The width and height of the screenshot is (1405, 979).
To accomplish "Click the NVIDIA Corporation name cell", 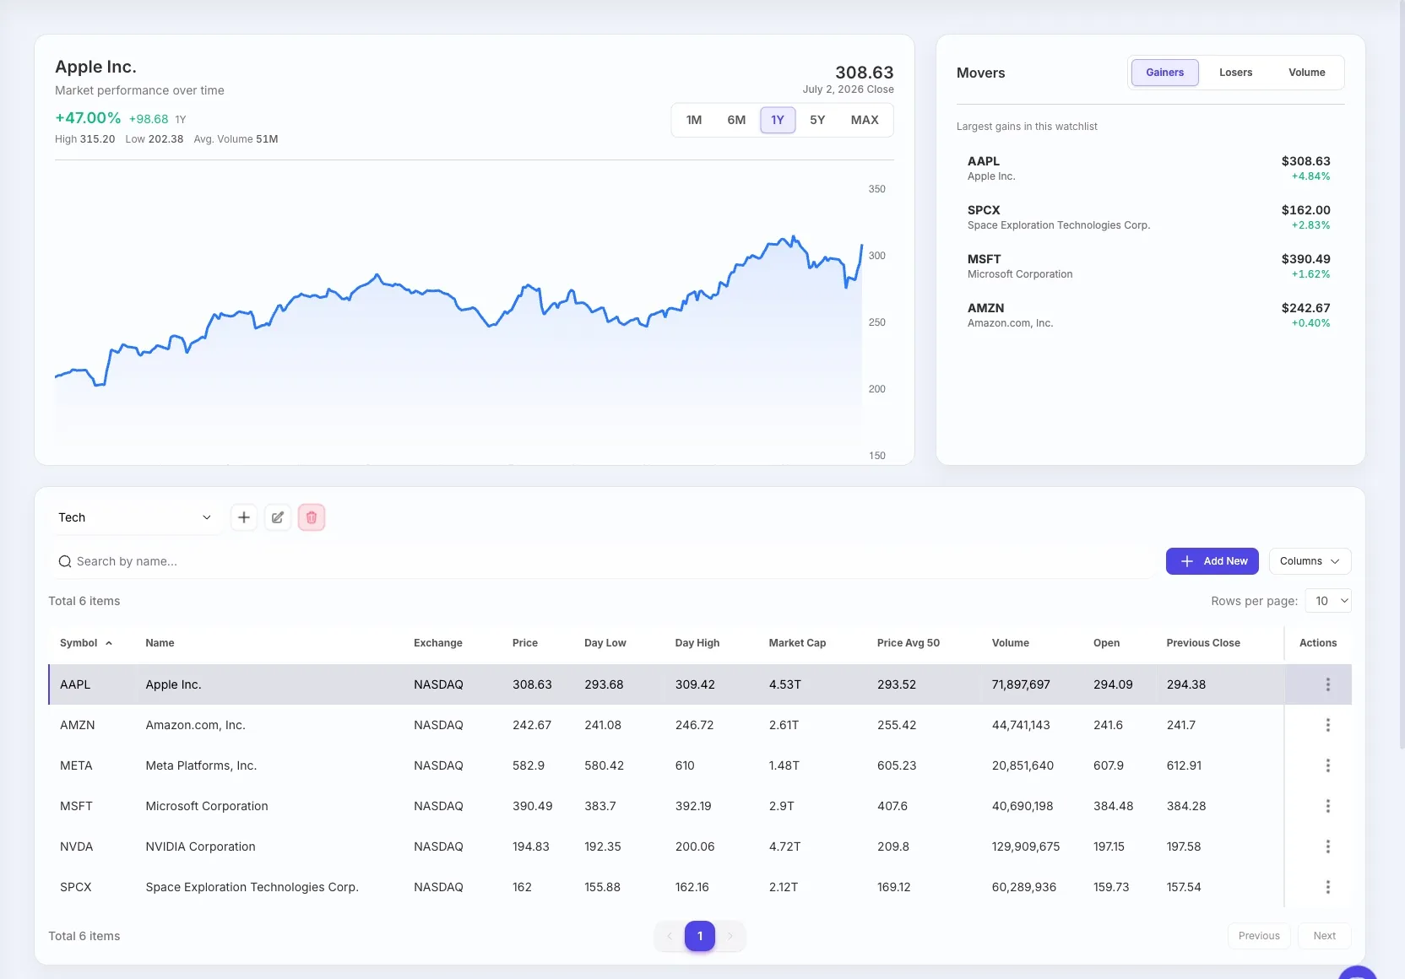I will 200,846.
